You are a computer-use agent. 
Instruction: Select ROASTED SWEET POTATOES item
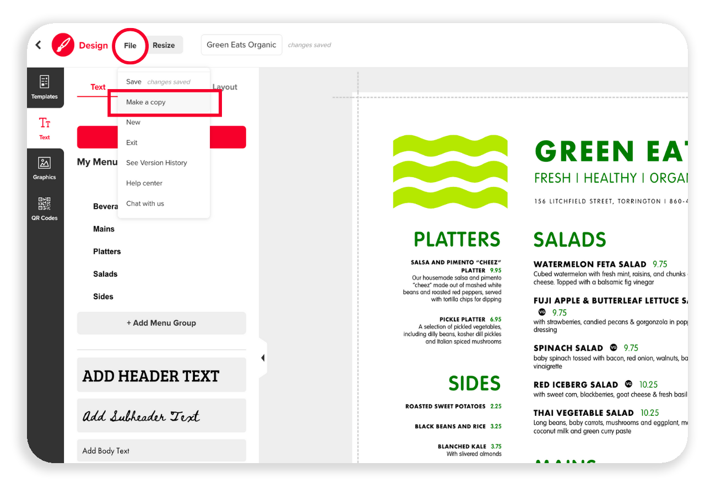446,406
